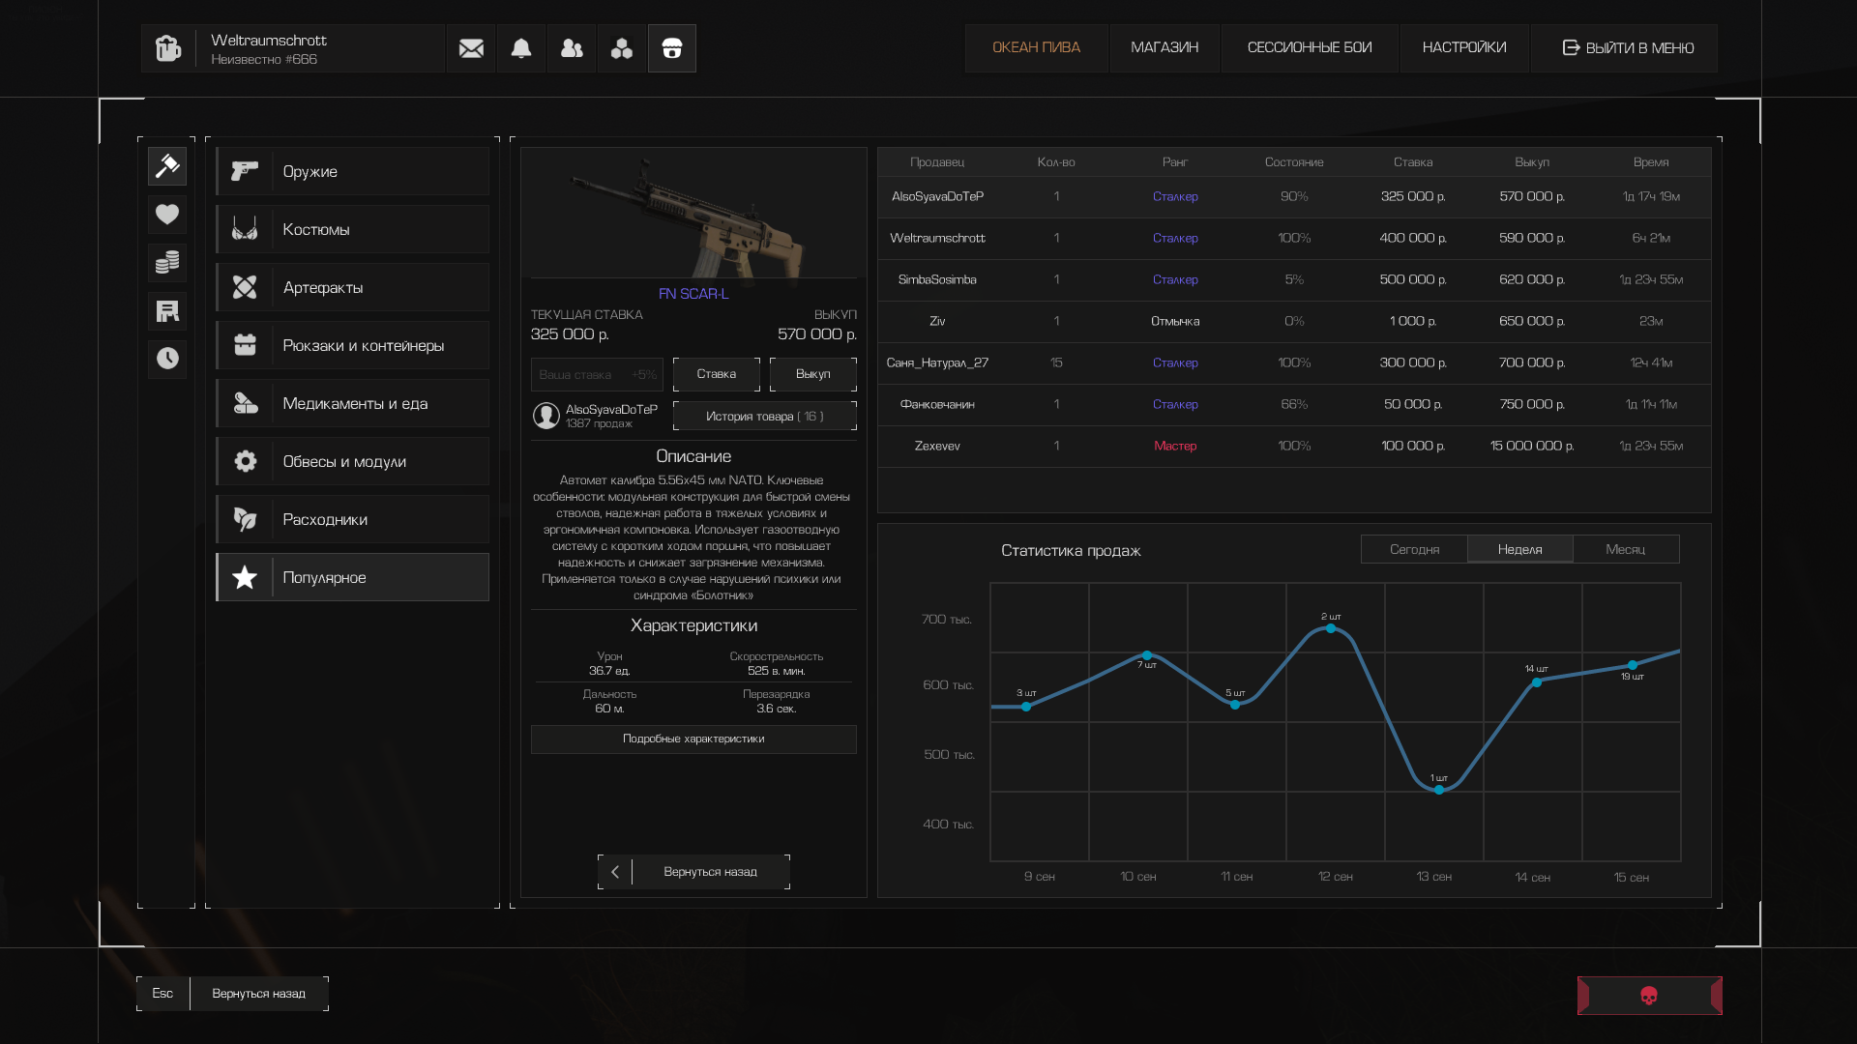Switch sales statistics to Месяц
The image size is (1857, 1044).
(1625, 549)
